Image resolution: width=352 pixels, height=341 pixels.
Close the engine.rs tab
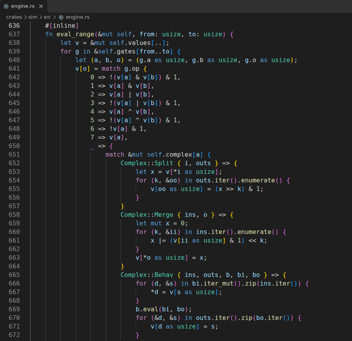point(41,6)
